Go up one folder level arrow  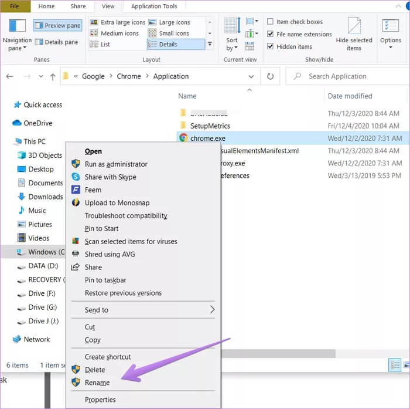point(53,76)
